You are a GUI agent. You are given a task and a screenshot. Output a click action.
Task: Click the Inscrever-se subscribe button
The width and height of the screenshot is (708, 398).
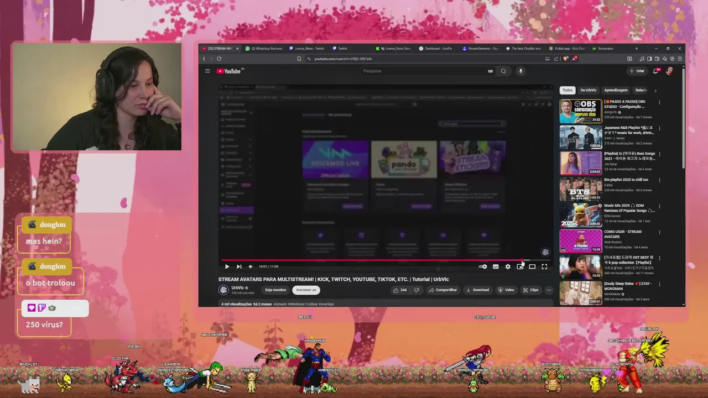(306, 290)
